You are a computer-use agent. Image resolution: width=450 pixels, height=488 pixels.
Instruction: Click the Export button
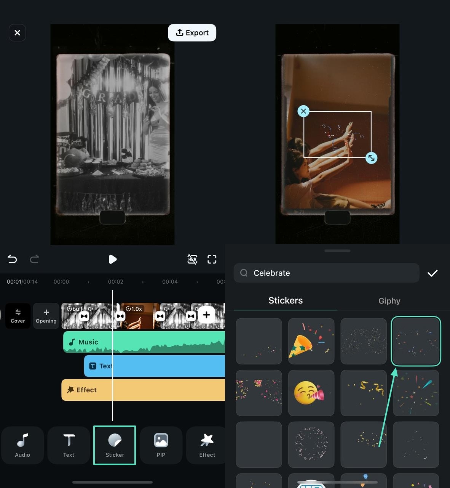coord(192,33)
